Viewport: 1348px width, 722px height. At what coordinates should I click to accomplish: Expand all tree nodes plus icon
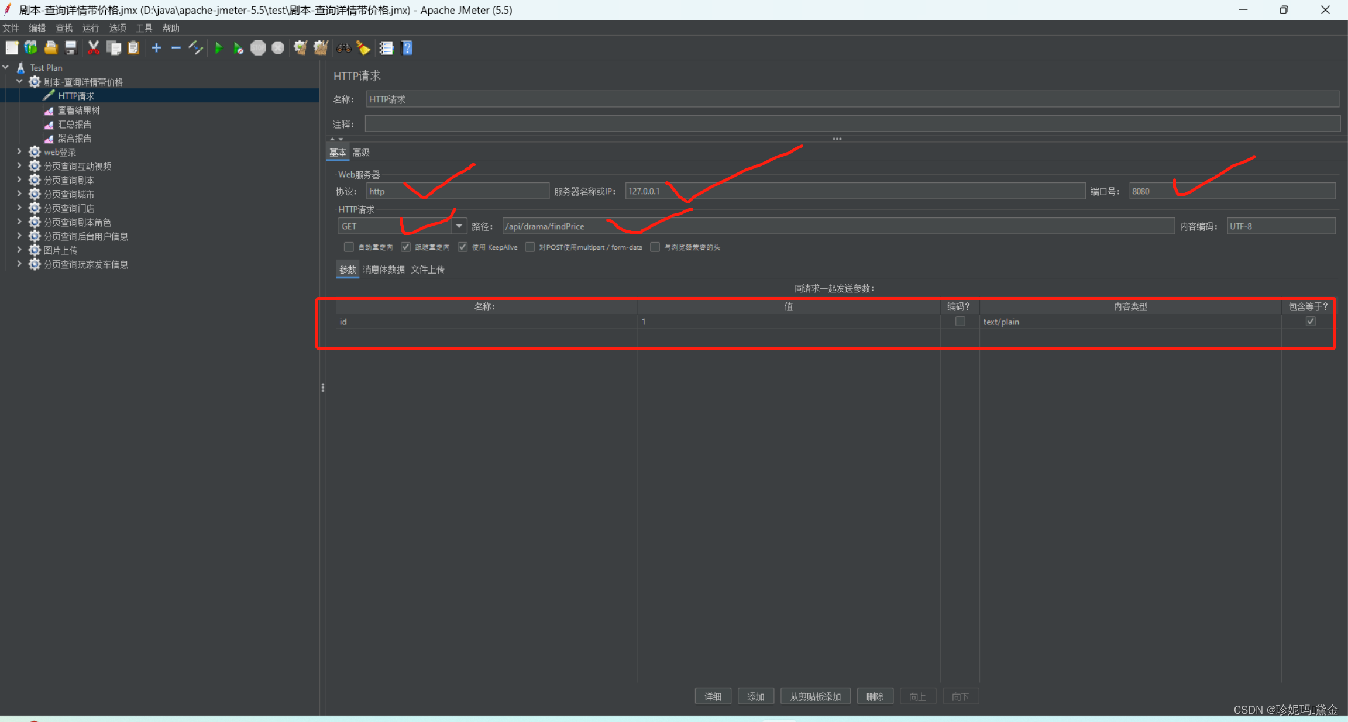(x=156, y=48)
